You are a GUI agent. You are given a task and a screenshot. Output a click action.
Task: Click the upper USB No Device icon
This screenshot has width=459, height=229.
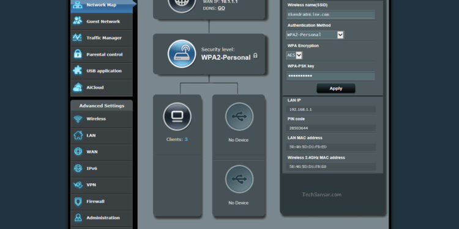239,117
